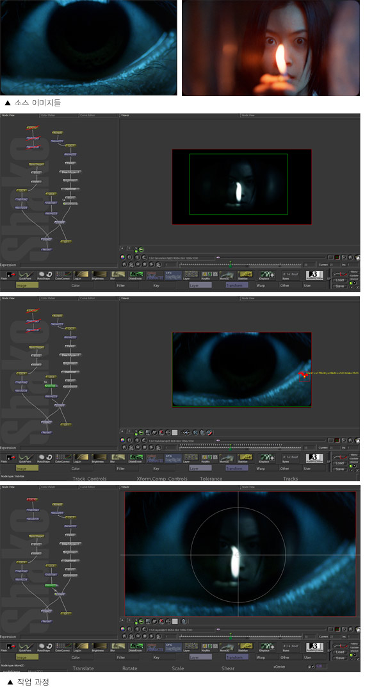Select the KeyMix tool in the middle Shake screenshot

pos(208,458)
